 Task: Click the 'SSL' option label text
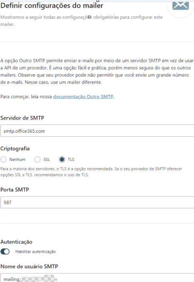[x=46, y=159]
